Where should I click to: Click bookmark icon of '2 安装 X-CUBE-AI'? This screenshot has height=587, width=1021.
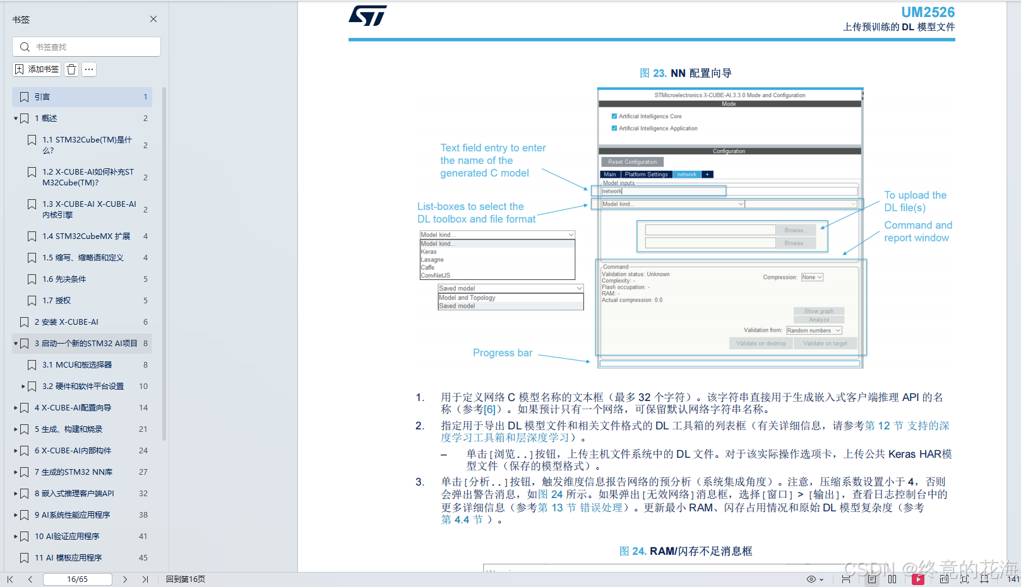coord(25,322)
